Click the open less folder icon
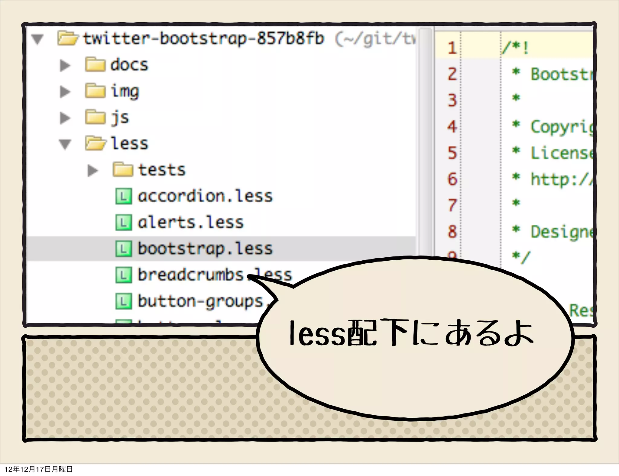 point(96,143)
